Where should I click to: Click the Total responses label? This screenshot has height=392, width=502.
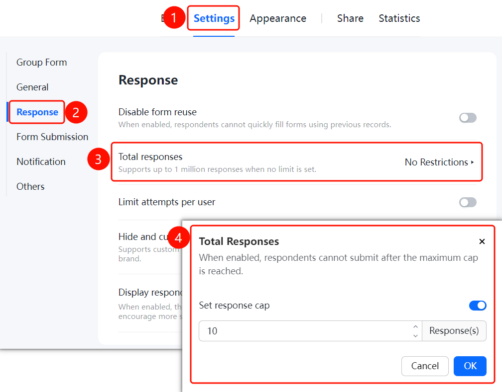150,157
